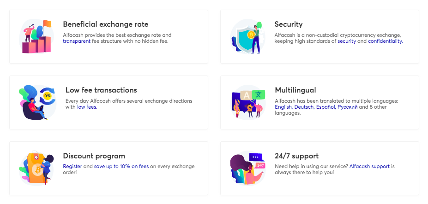Select the Русский language link

[x=348, y=107]
